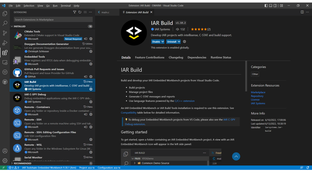
Task: Open Extensions view in activity bar
Action: [x=5, y=53]
